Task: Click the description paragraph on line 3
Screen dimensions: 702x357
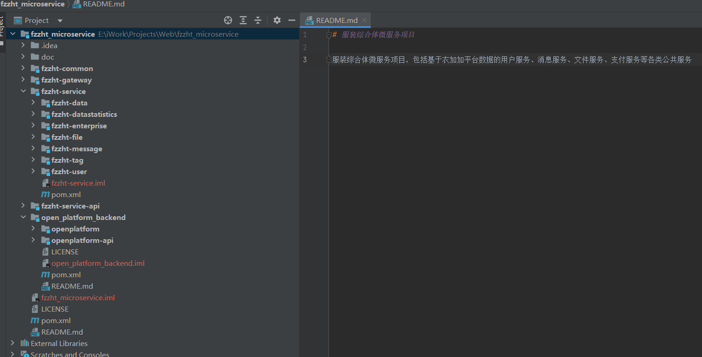Action: pyautogui.click(x=512, y=60)
